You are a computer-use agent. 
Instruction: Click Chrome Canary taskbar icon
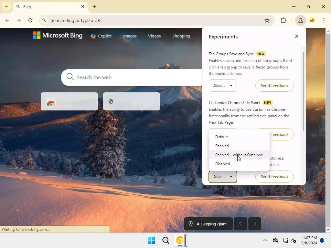click(180, 240)
